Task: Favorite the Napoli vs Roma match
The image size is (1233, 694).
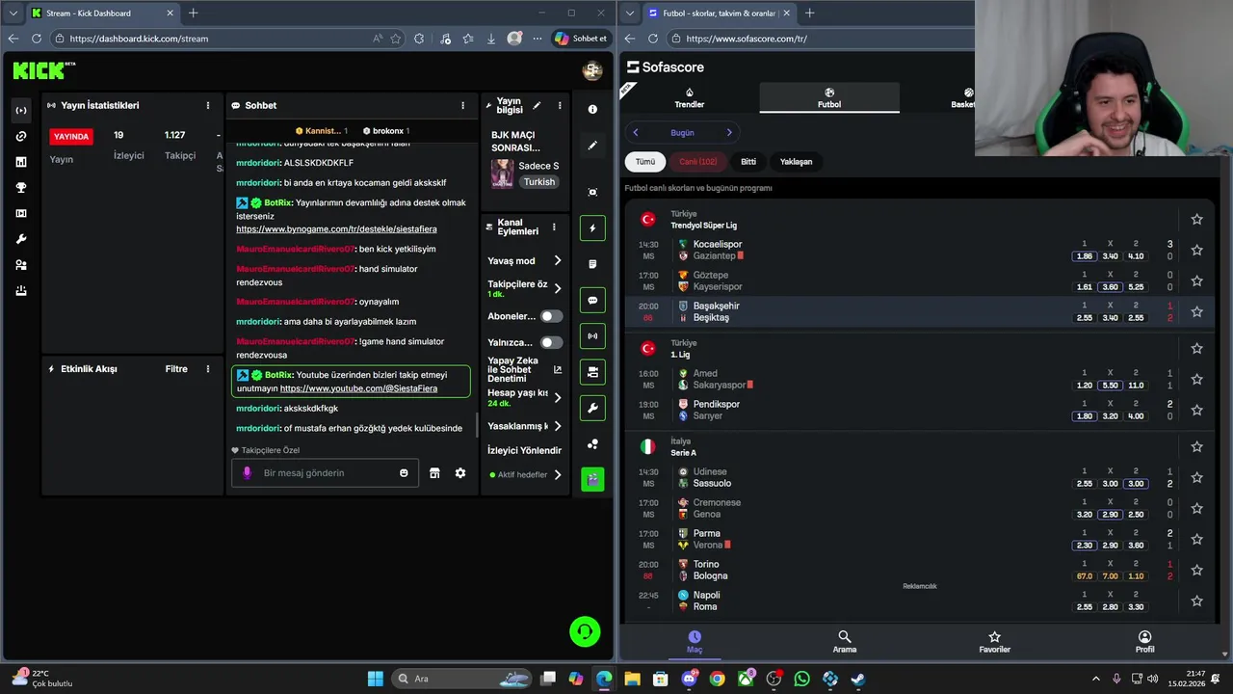Action: [1196, 601]
